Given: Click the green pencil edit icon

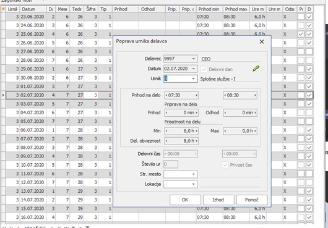Looking at the screenshot, I should point(256,69).
